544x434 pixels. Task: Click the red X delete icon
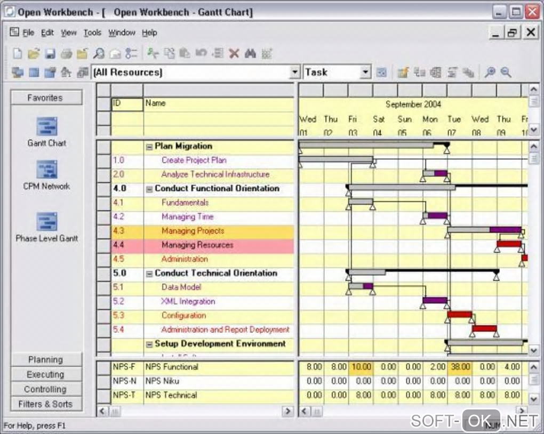[x=234, y=53]
